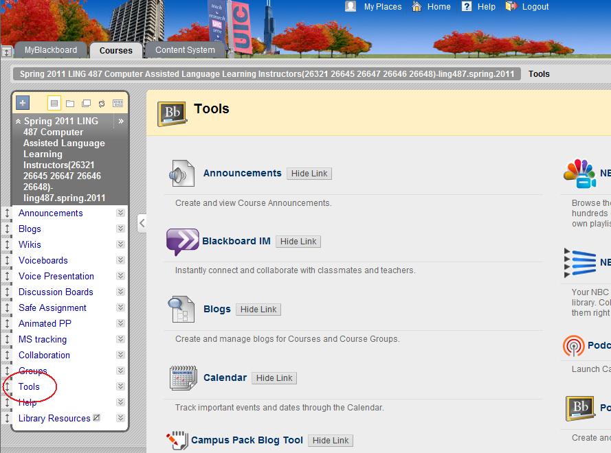Open the Campus Pack Blog Tool link
Viewport: 611px width, 453px height.
pyautogui.click(x=247, y=440)
